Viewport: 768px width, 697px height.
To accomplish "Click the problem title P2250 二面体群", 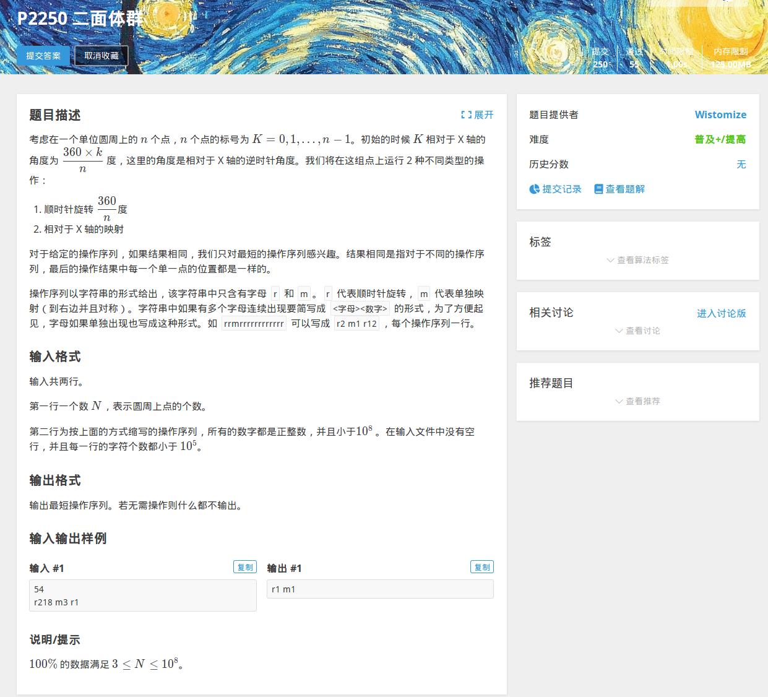I will [x=79, y=19].
